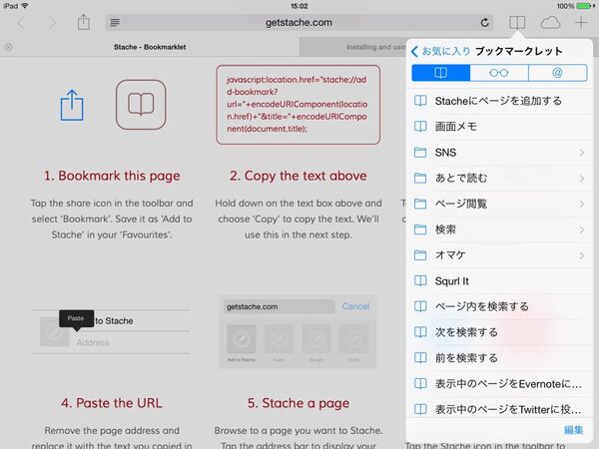The height and width of the screenshot is (449, 599).
Task: Tap the battery indicator in status bar
Action: (x=586, y=6)
